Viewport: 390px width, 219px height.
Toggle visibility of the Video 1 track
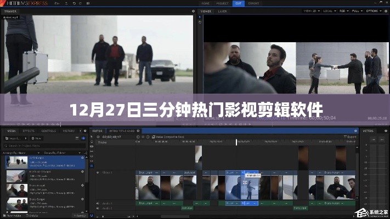(x=98, y=173)
